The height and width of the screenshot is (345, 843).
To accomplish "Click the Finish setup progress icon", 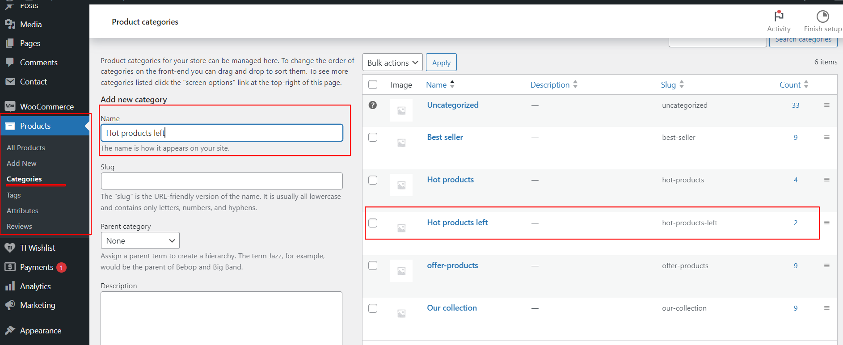I will [x=822, y=17].
